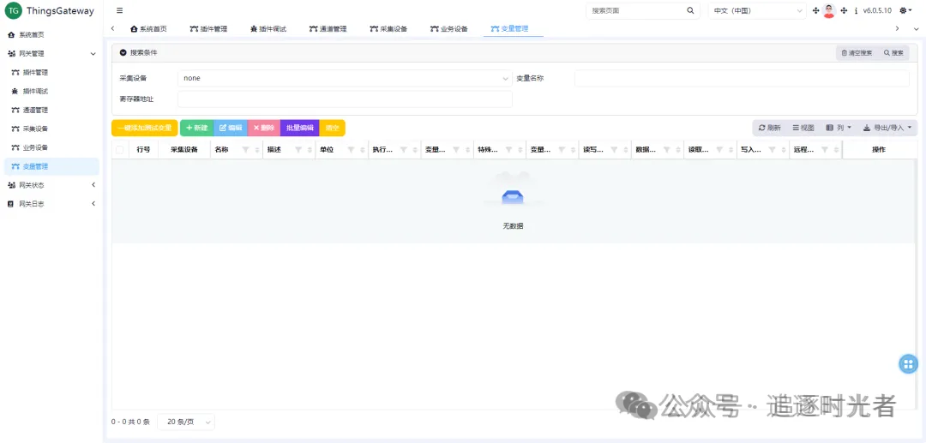The width and height of the screenshot is (926, 443).
Task: Open filter for the 读取... column
Action: (x=719, y=150)
